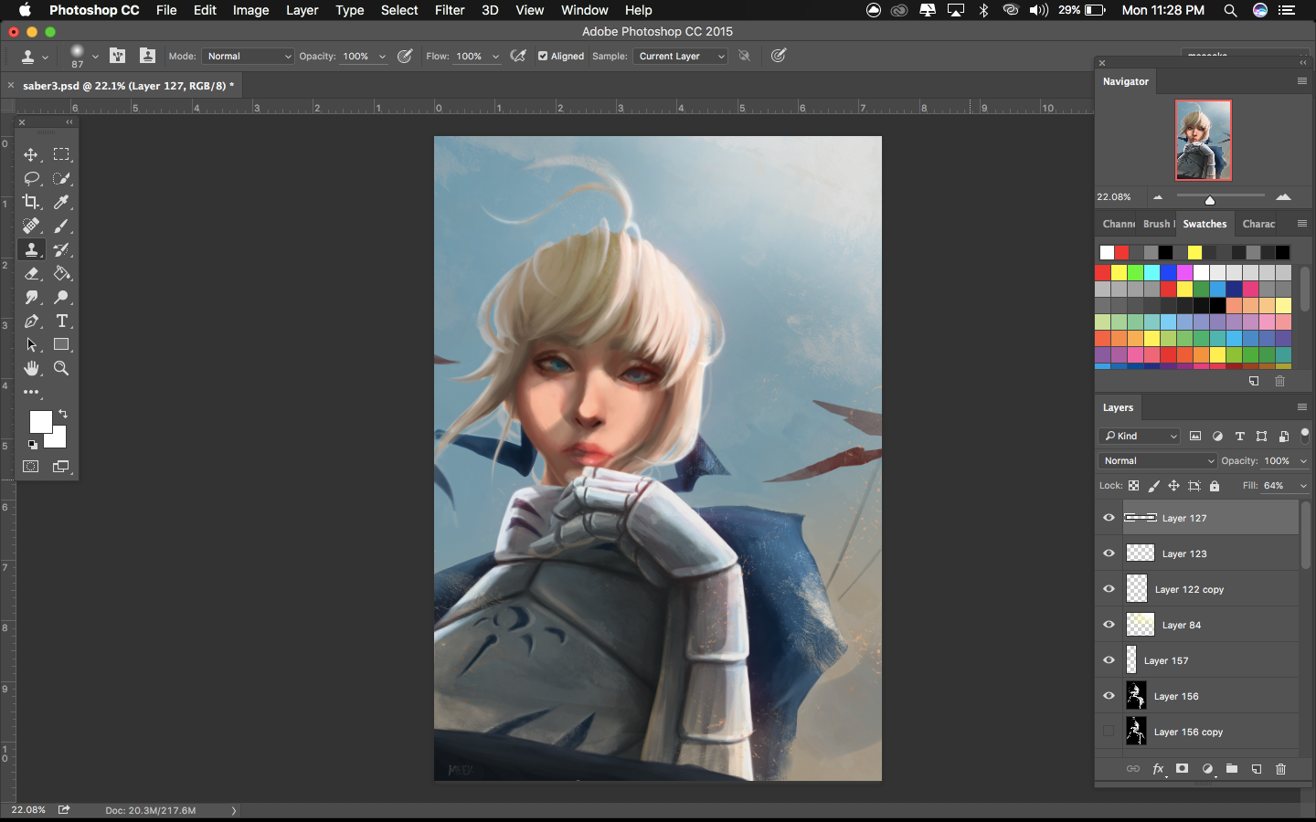Open the Layer menu in menu bar
1316x822 pixels.
tap(302, 10)
